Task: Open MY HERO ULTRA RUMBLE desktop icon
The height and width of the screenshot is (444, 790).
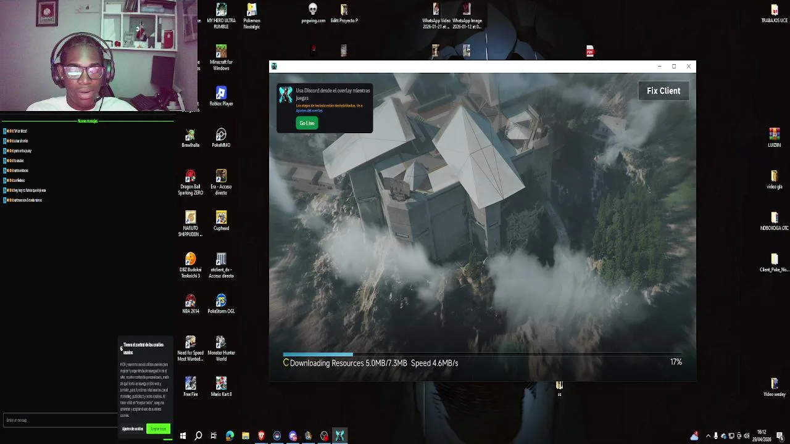Action: [221, 16]
